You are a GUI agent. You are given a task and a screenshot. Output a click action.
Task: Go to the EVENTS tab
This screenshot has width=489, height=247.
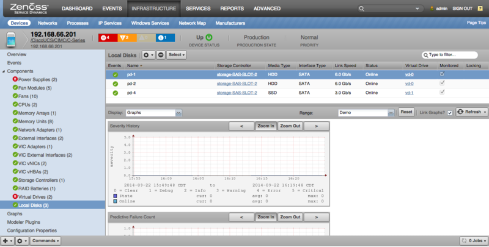(x=112, y=9)
